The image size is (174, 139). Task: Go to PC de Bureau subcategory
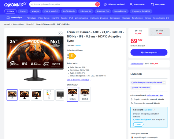(44, 18)
